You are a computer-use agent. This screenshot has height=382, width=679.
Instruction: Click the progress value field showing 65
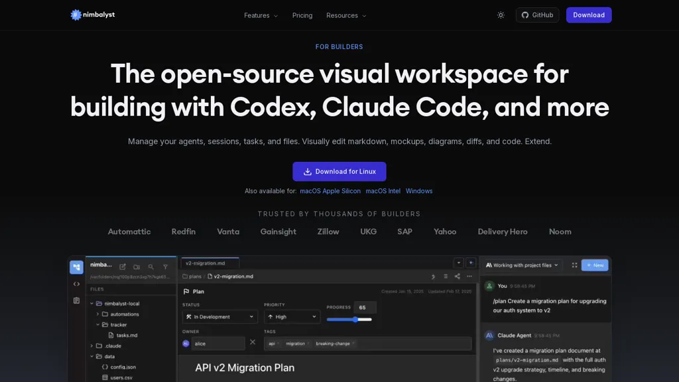(365, 308)
